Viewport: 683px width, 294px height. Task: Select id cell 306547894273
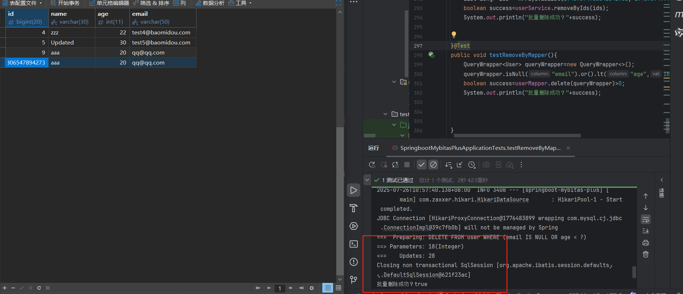[27, 63]
